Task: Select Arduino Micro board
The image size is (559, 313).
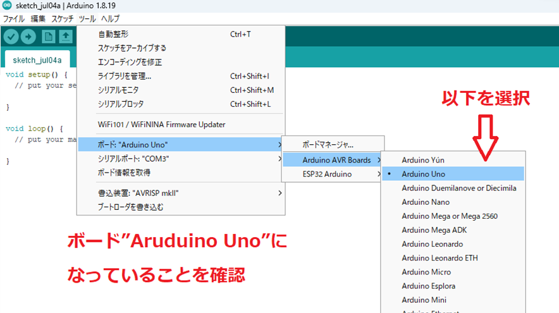Action: 453,272
